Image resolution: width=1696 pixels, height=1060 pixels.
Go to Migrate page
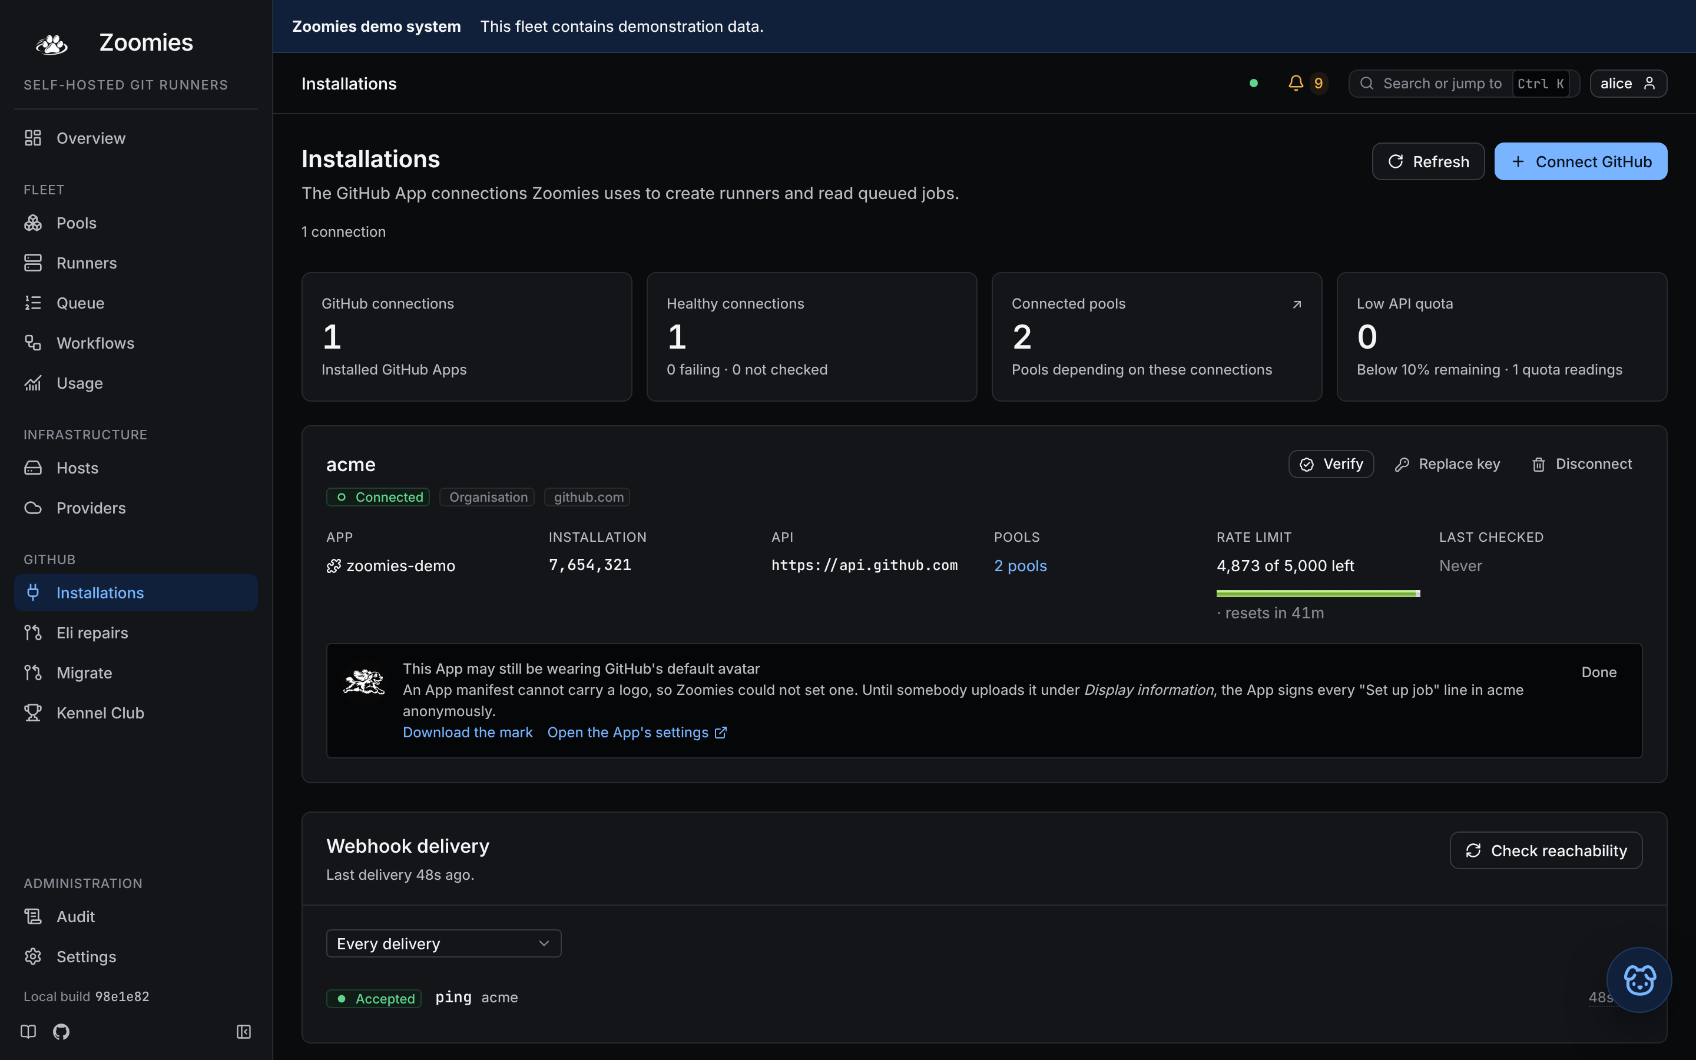click(x=136, y=673)
